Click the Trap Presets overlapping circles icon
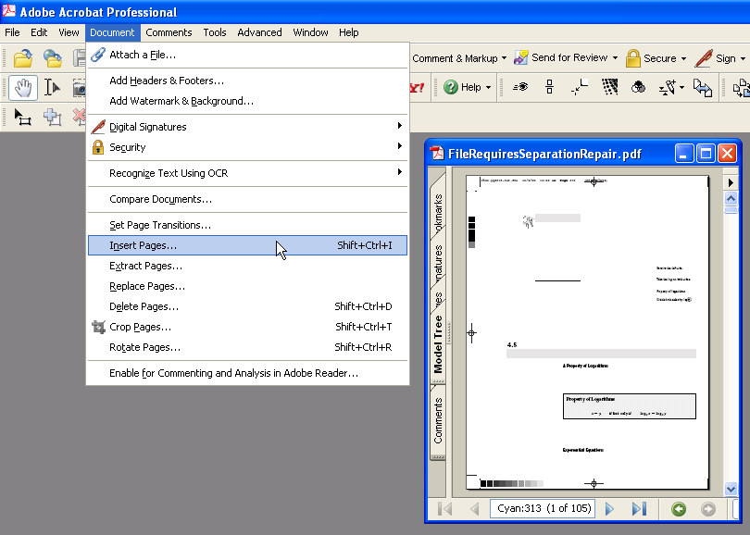750x535 pixels. 639,87
